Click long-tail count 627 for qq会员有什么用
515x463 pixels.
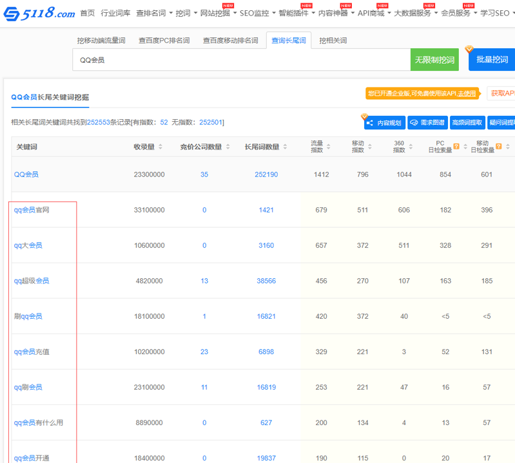[x=266, y=422]
